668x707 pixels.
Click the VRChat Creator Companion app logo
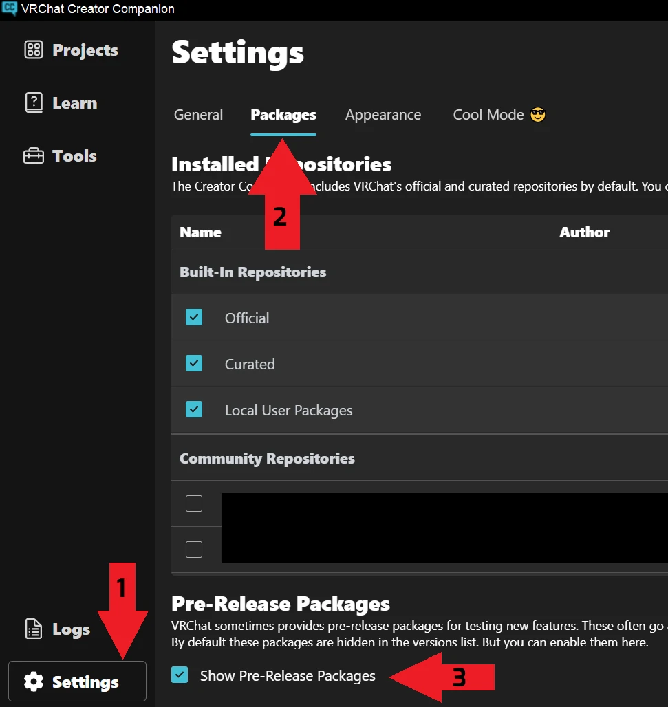9,8
